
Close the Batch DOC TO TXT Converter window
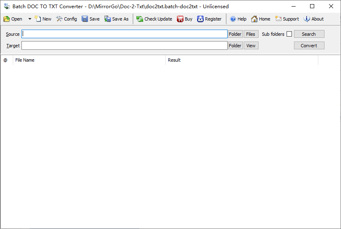(x=331, y=6)
